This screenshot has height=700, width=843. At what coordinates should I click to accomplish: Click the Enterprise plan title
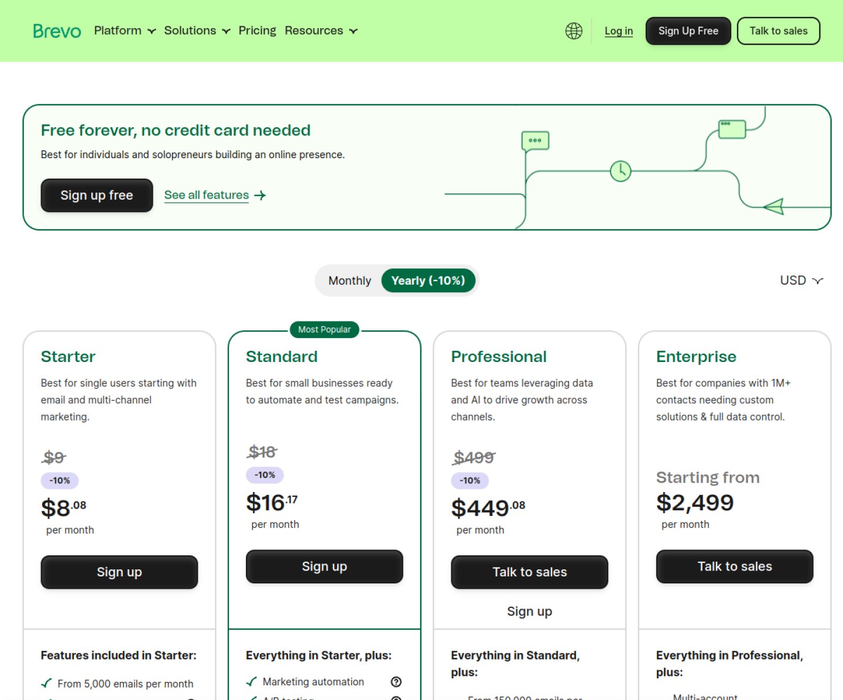[x=696, y=357]
